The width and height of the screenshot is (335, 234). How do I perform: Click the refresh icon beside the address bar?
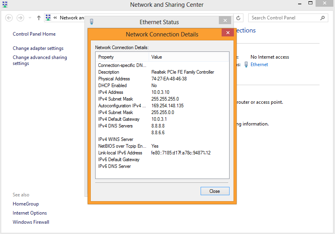point(238,18)
